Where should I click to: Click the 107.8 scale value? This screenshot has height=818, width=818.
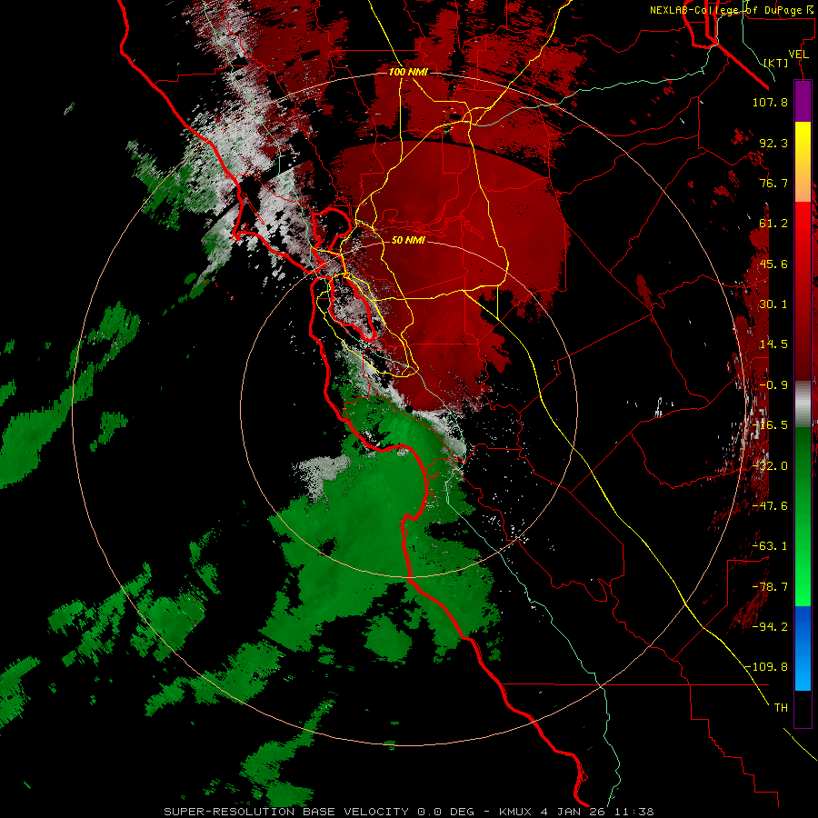tap(770, 102)
